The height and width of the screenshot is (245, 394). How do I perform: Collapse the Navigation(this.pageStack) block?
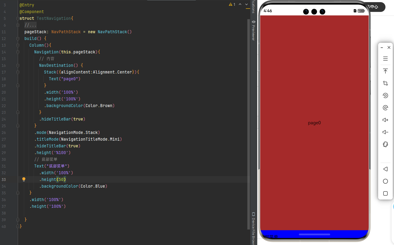[18, 52]
